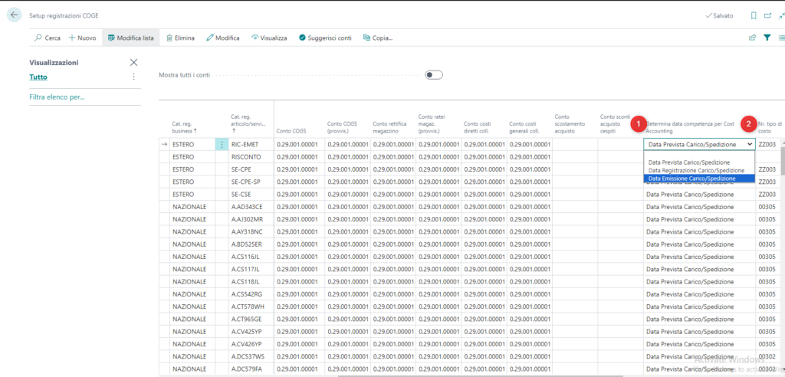Image resolution: width=785 pixels, height=377 pixels.
Task: Select the A.CT578WH cell
Action: [x=251, y=307]
